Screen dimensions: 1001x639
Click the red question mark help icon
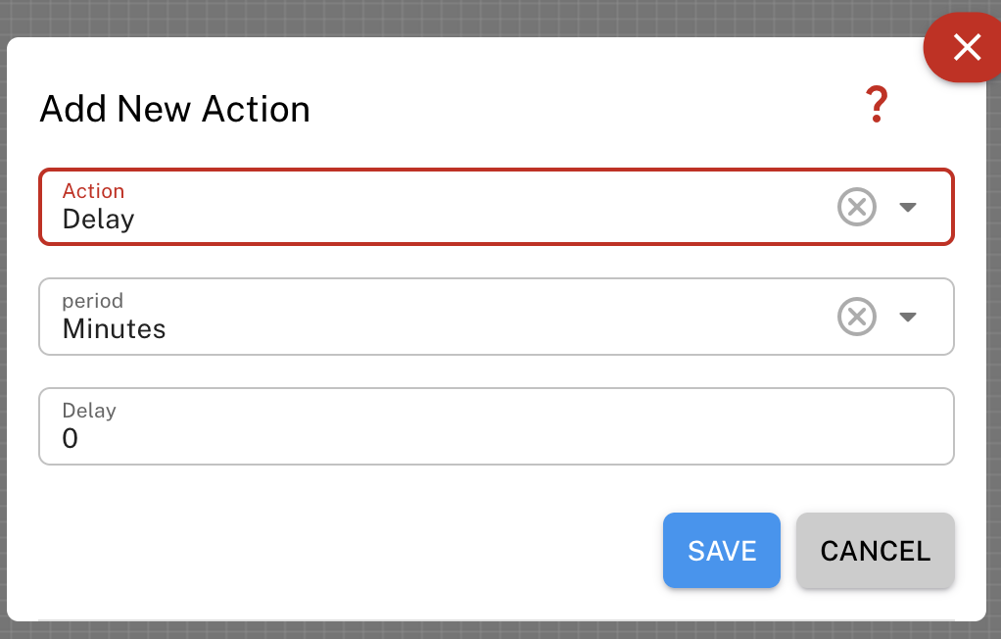[x=876, y=105]
